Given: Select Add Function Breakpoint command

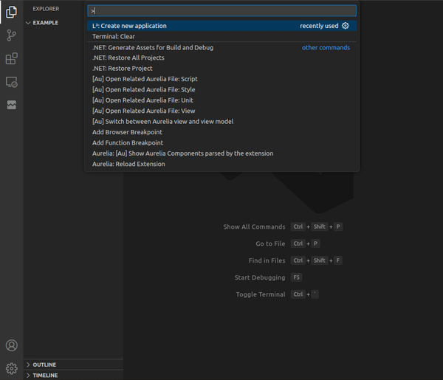Looking at the screenshot, I should tap(221, 143).
